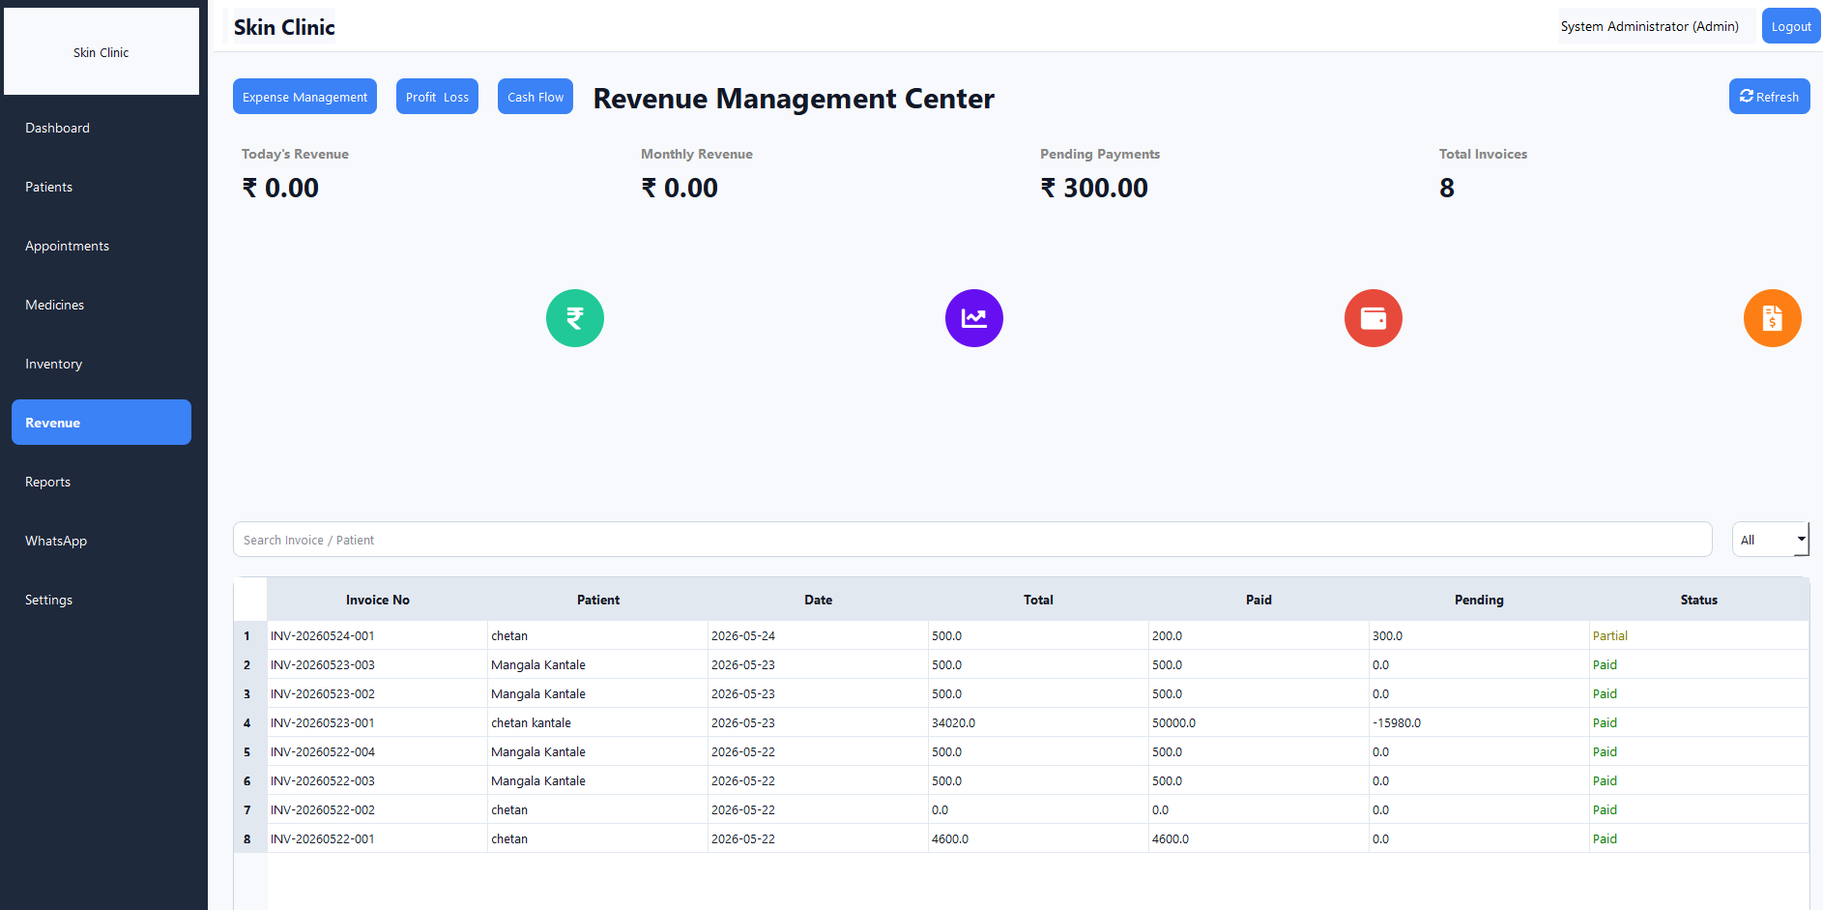The image size is (1823, 910).
Task: Click the Skin Clinic header title
Action: 284,27
